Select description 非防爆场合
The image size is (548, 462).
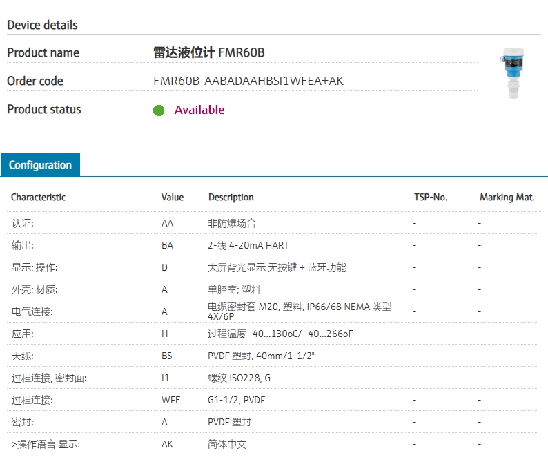pos(232,223)
